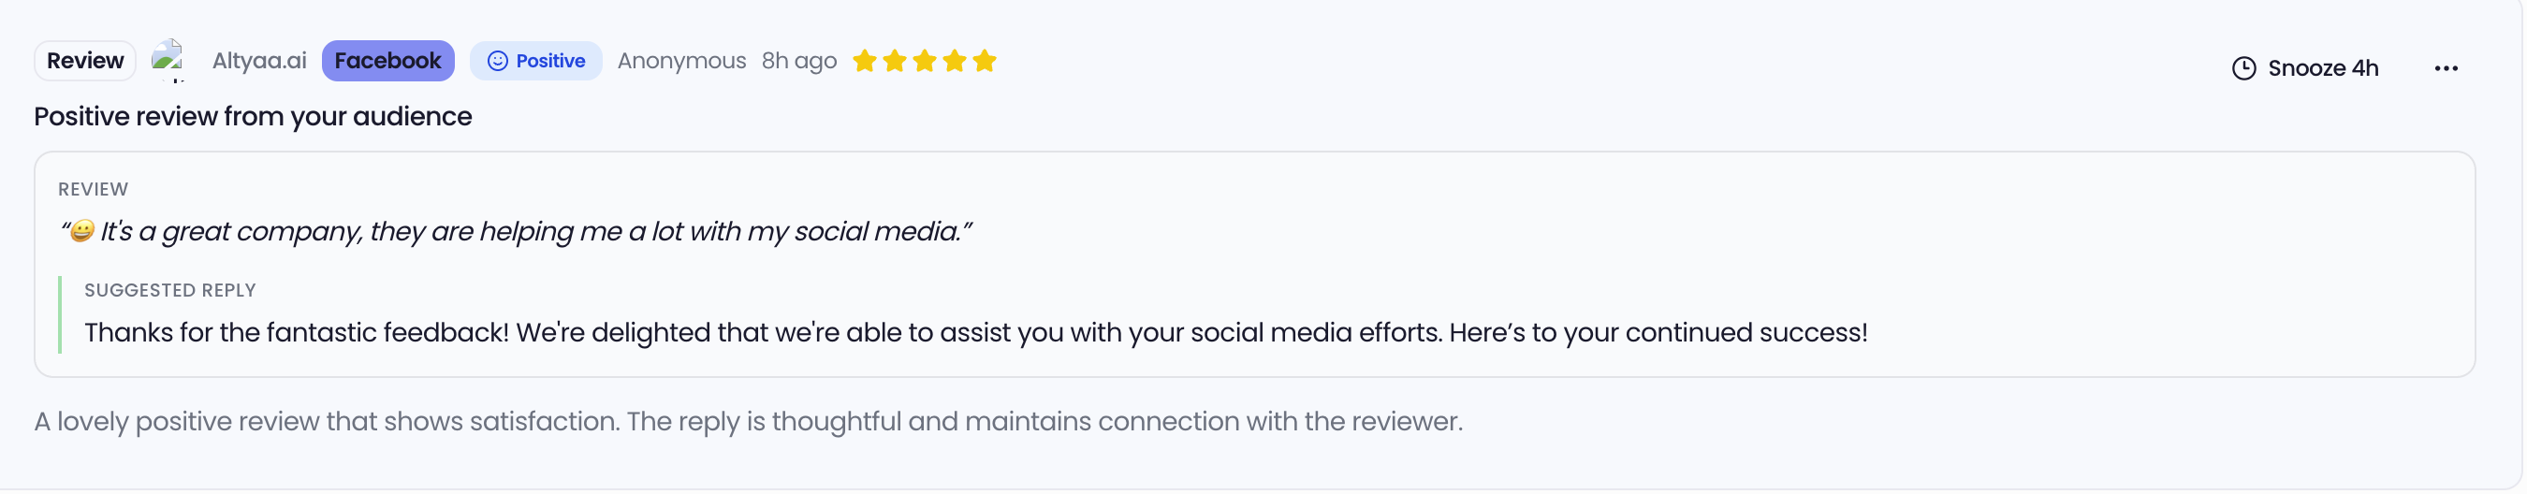Click the second gold rating star

tap(895, 62)
